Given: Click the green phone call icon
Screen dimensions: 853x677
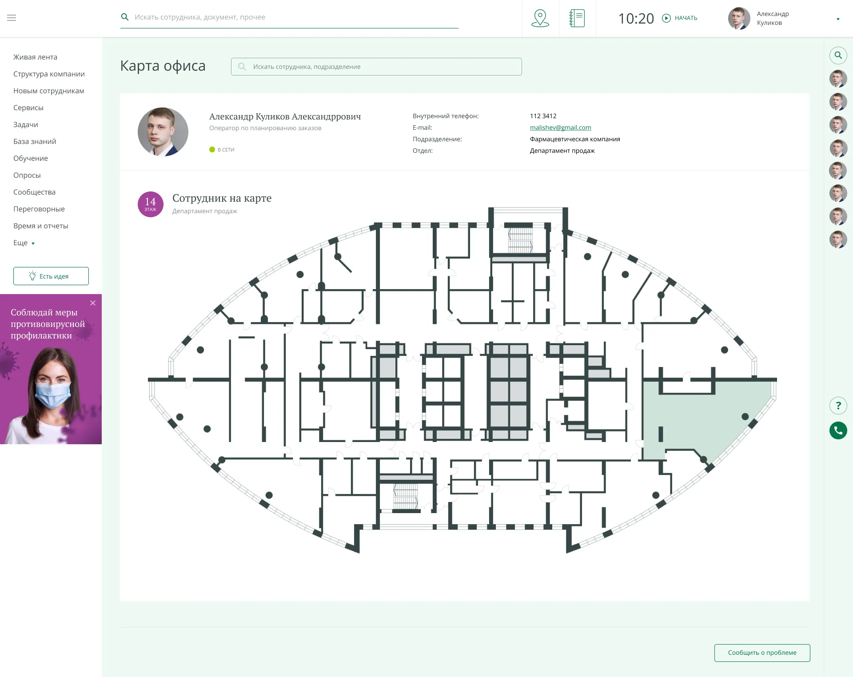Looking at the screenshot, I should 838,430.
